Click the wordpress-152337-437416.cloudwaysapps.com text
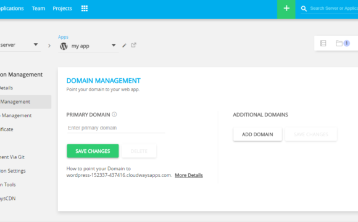The image size is (358, 222). click(119, 175)
